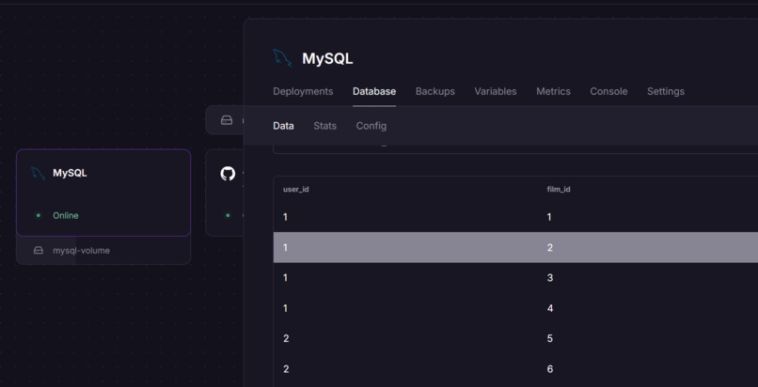Click the mysql-volume attachment
Screen dimensions: 758x387
click(103, 251)
